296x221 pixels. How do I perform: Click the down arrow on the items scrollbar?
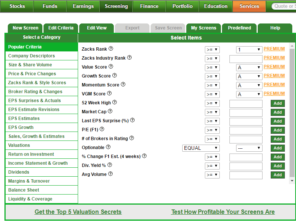(x=292, y=181)
